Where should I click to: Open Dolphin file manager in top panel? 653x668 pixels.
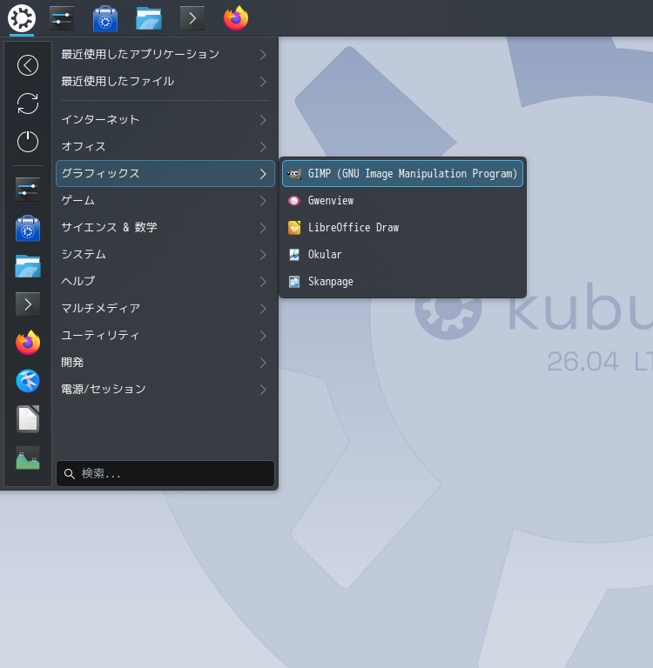[149, 18]
